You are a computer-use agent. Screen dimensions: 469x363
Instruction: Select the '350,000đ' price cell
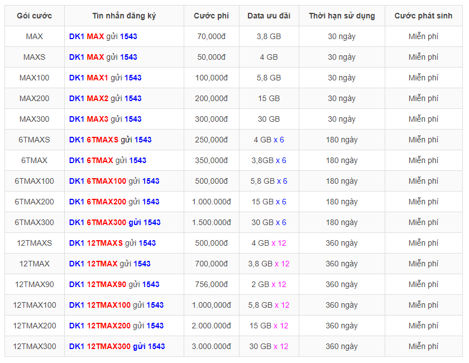[211, 160]
